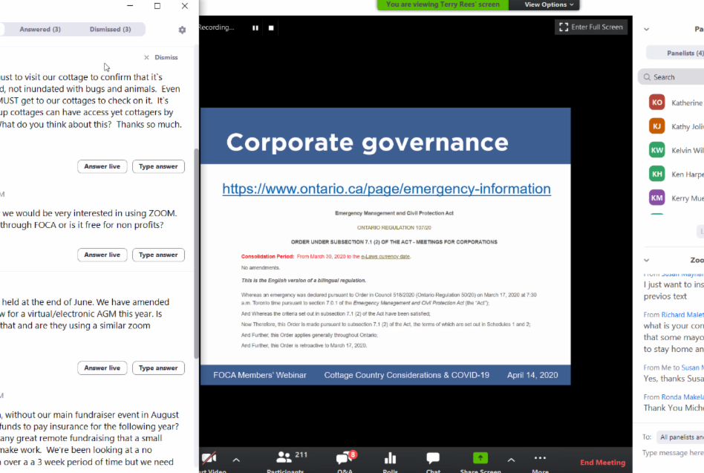Stop the recording
The width and height of the screenshot is (704, 473).
pyautogui.click(x=271, y=27)
